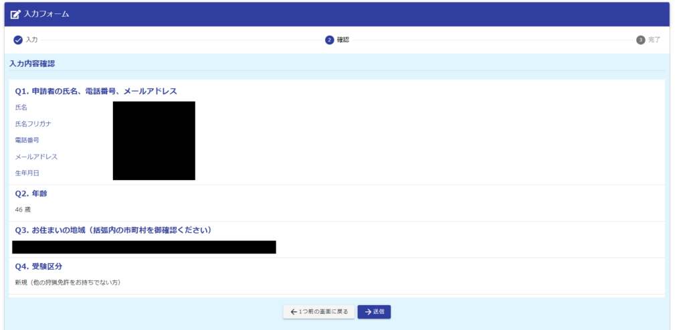Viewport: 685px width, 330px height.
Task: Click the 電話番号 field label
Action: (x=27, y=140)
